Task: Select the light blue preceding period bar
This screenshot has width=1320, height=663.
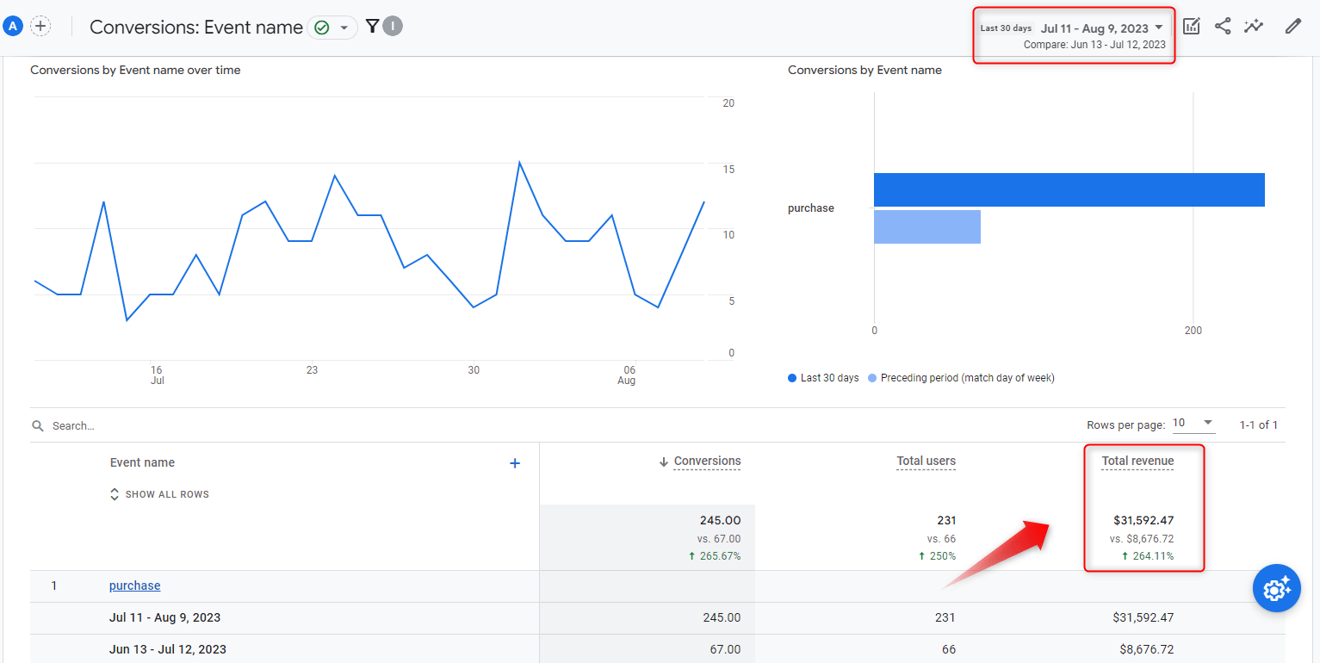Action: pyautogui.click(x=927, y=226)
